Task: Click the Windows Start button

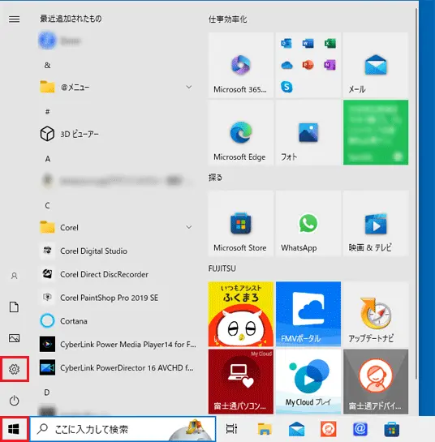Action: 14,429
